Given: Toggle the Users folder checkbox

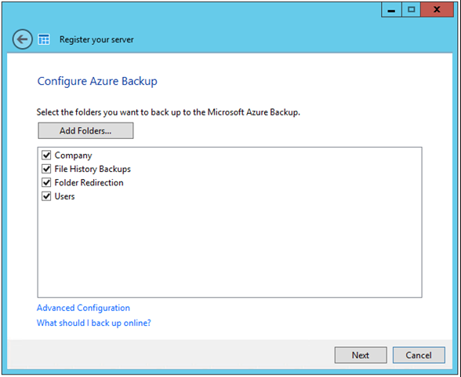Looking at the screenshot, I should click(x=46, y=196).
